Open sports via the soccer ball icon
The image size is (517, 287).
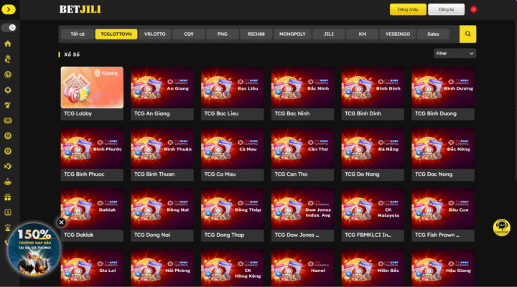(x=8, y=75)
